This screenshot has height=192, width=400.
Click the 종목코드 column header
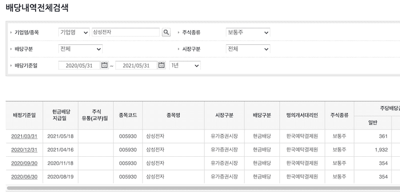128,115
